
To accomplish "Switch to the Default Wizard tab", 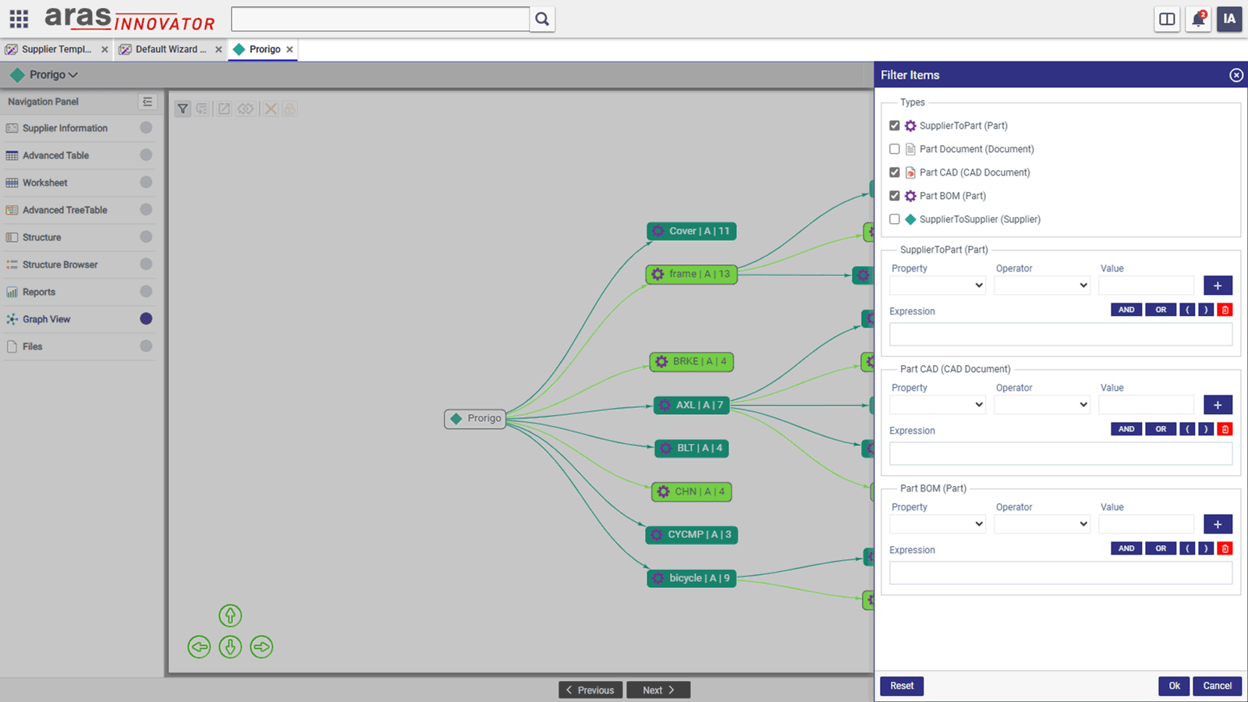I will pyautogui.click(x=170, y=49).
